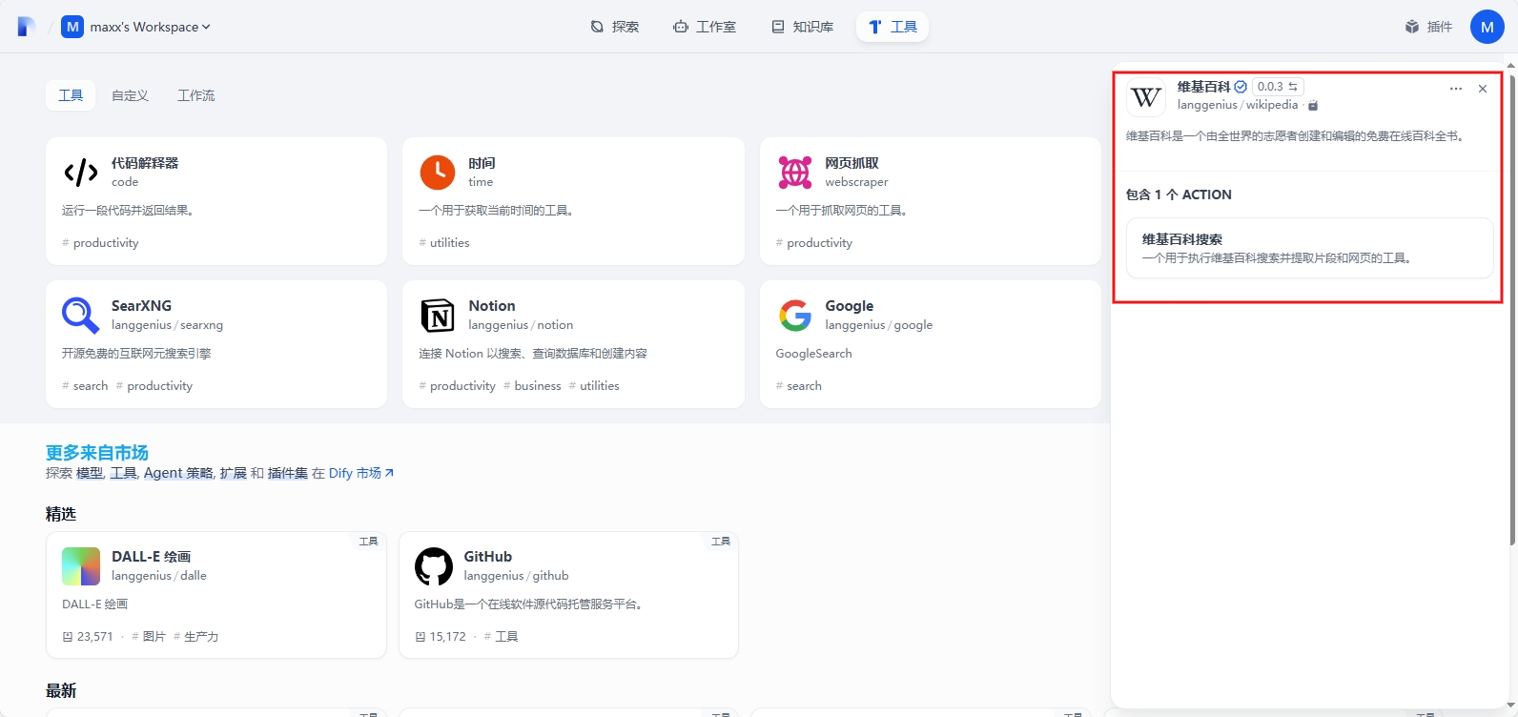
Task: Click the 精选 section heading
Action: click(x=61, y=514)
